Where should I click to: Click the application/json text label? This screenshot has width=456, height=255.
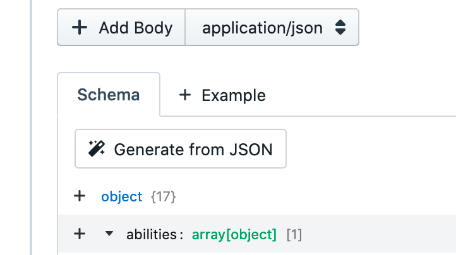point(262,28)
